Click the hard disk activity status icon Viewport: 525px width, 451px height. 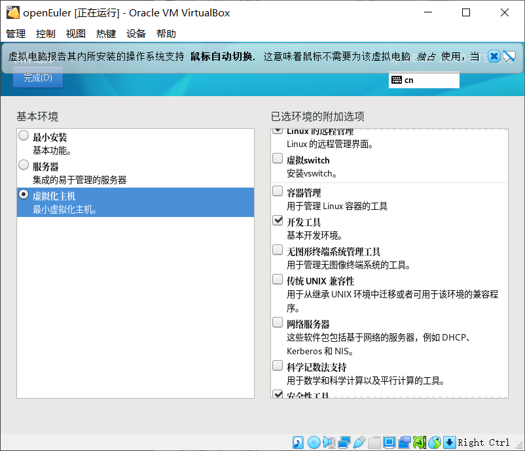[x=298, y=443]
